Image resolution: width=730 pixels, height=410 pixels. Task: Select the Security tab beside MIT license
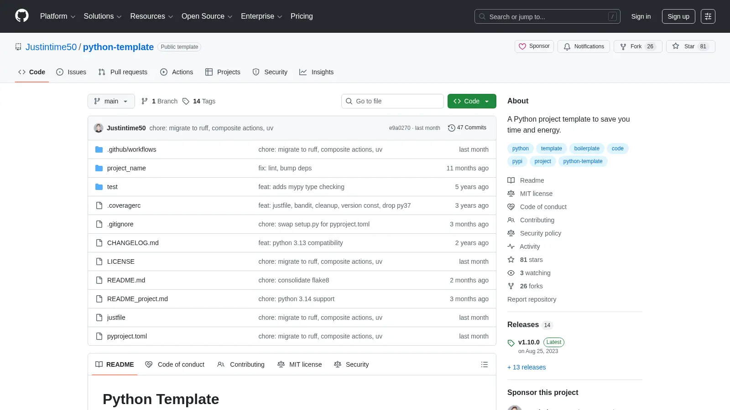pyautogui.click(x=351, y=364)
